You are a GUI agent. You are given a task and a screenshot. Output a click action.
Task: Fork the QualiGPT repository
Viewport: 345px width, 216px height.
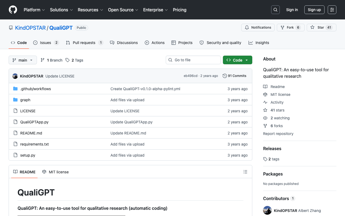291,28
